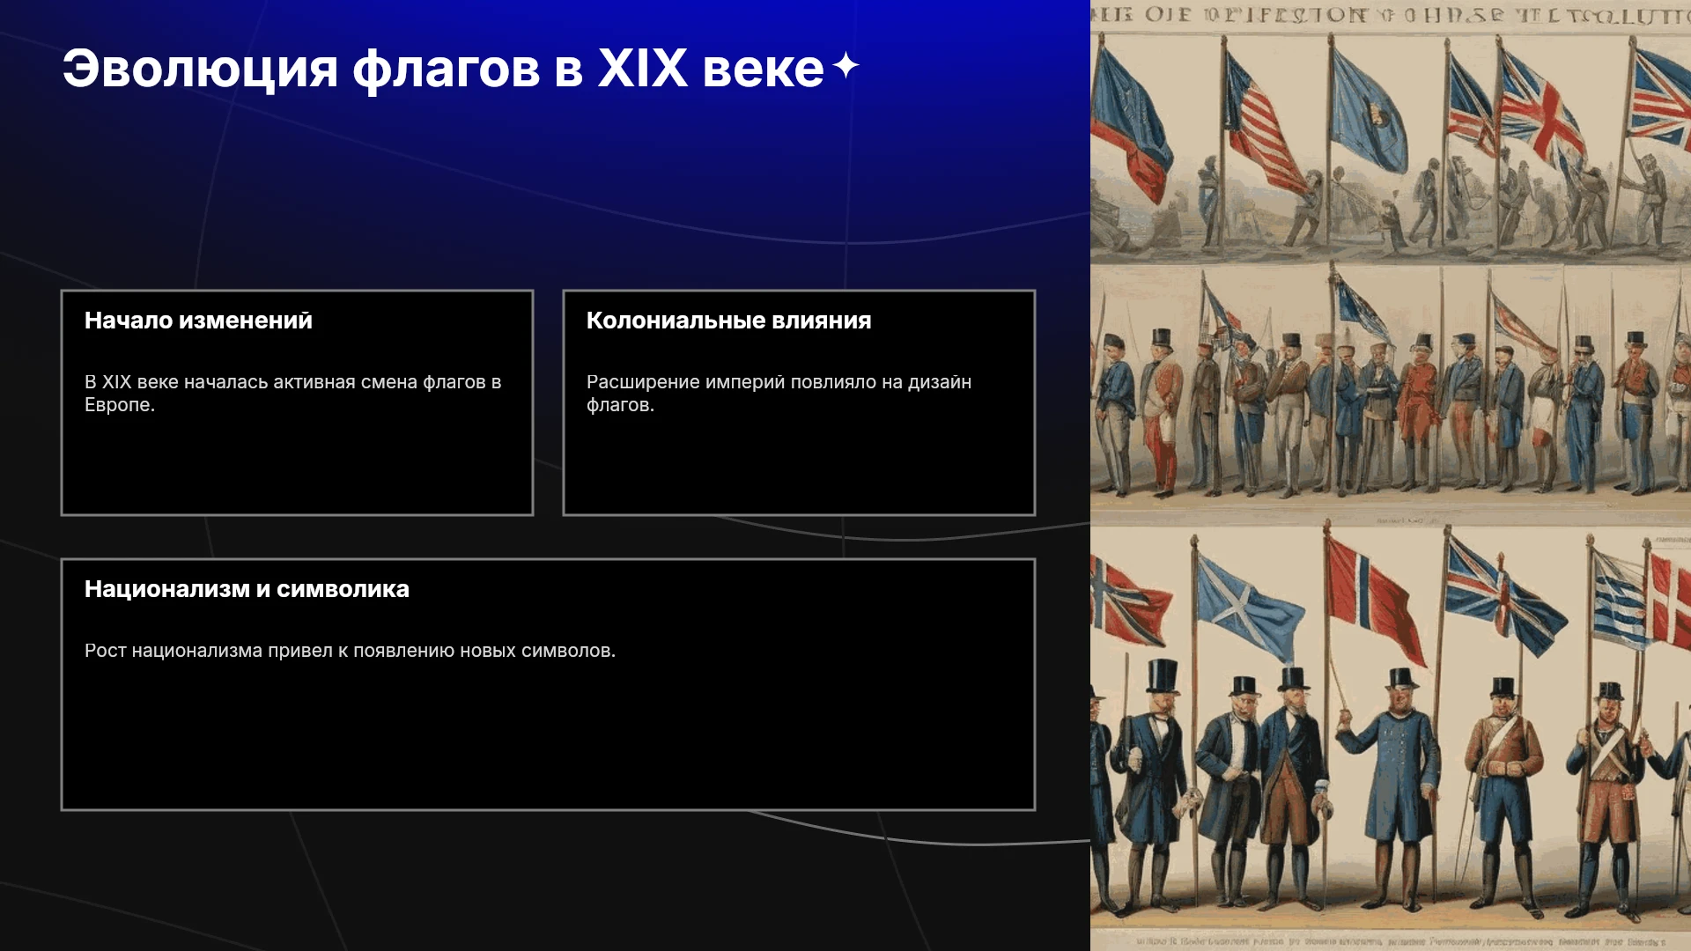The width and height of the screenshot is (1691, 951).
Task: Click the 'Национализм и символика' heading
Action: 247,589
